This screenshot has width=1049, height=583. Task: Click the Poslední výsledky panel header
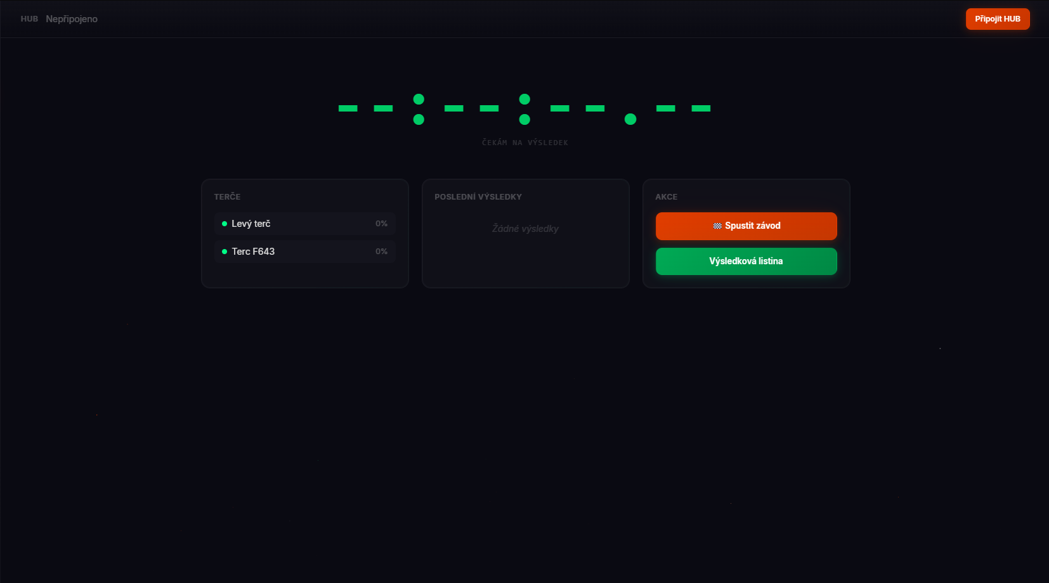pyautogui.click(x=478, y=197)
